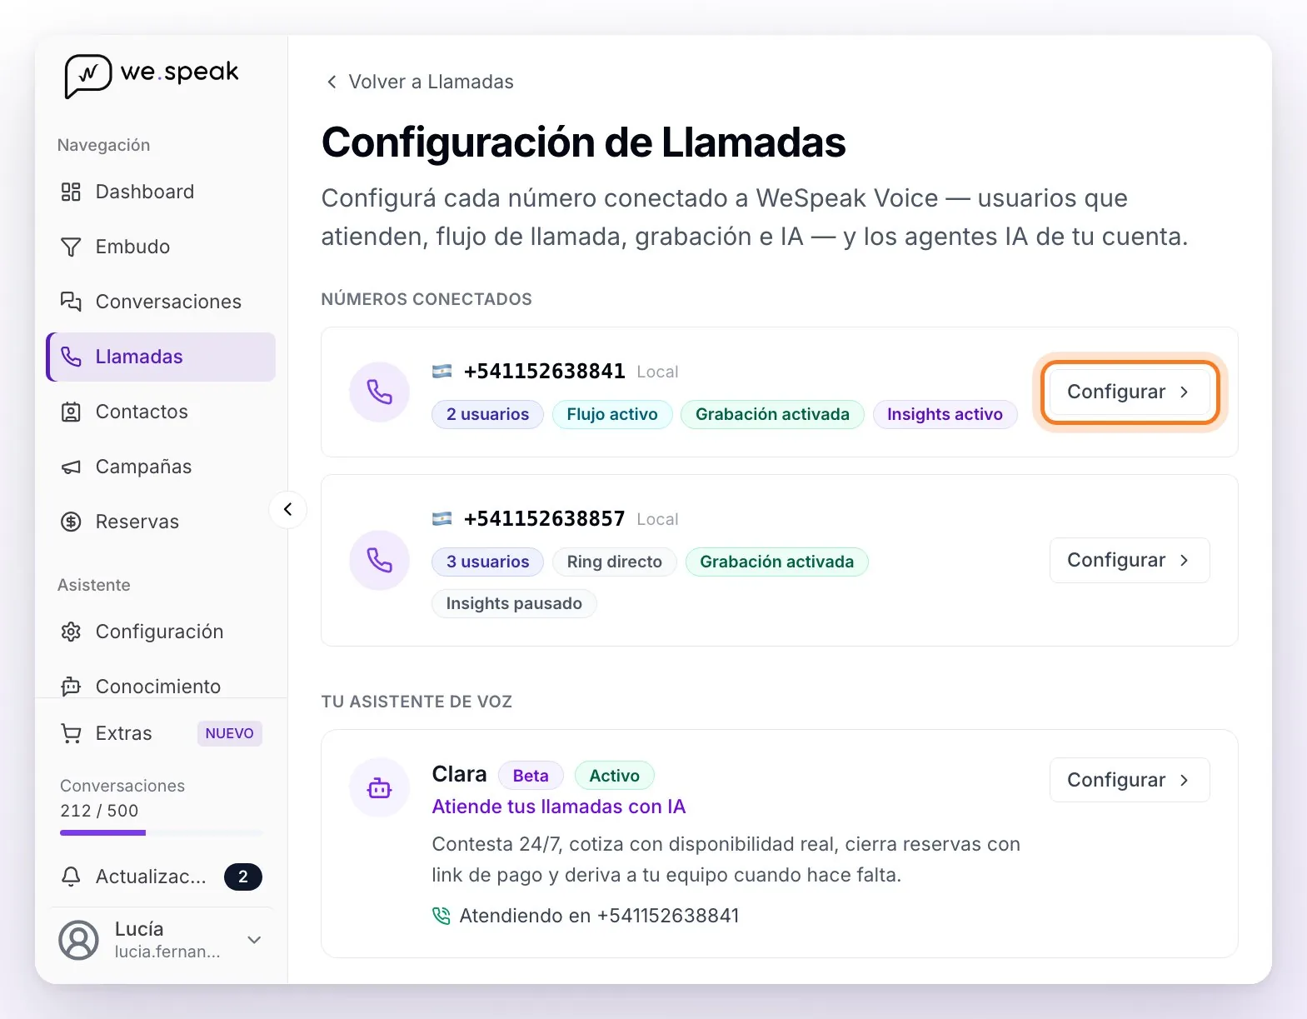Screen dimensions: 1307x1019
Task: Open the Reservas dollar coin icon
Action: 71,522
